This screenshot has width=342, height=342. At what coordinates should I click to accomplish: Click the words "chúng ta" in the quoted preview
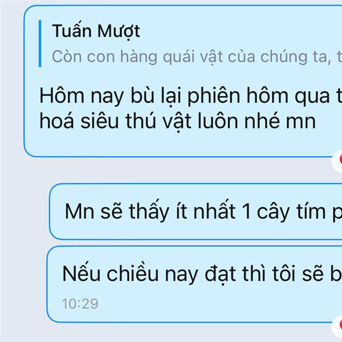click(x=296, y=56)
